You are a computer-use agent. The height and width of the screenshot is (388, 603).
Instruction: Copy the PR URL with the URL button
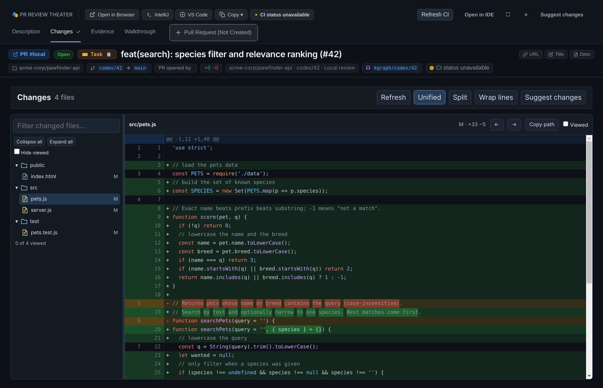(x=531, y=54)
